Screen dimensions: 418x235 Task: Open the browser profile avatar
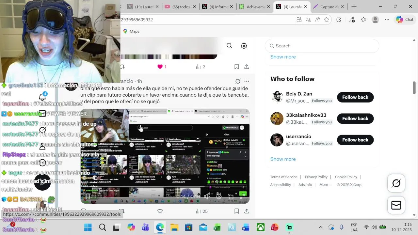375,20
